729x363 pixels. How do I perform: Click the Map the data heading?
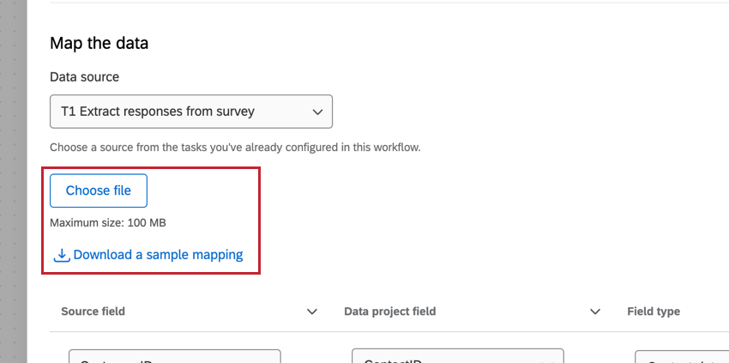click(x=99, y=43)
